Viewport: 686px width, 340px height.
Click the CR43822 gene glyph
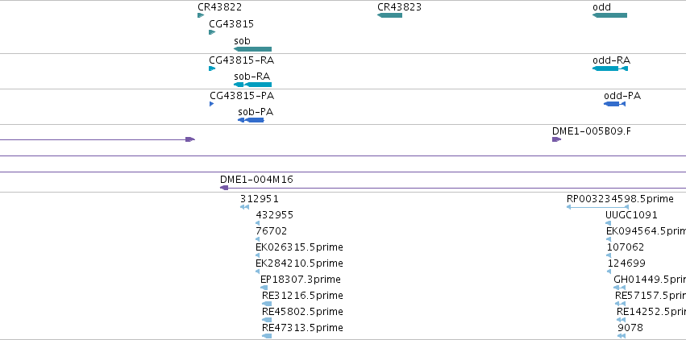coord(201,15)
